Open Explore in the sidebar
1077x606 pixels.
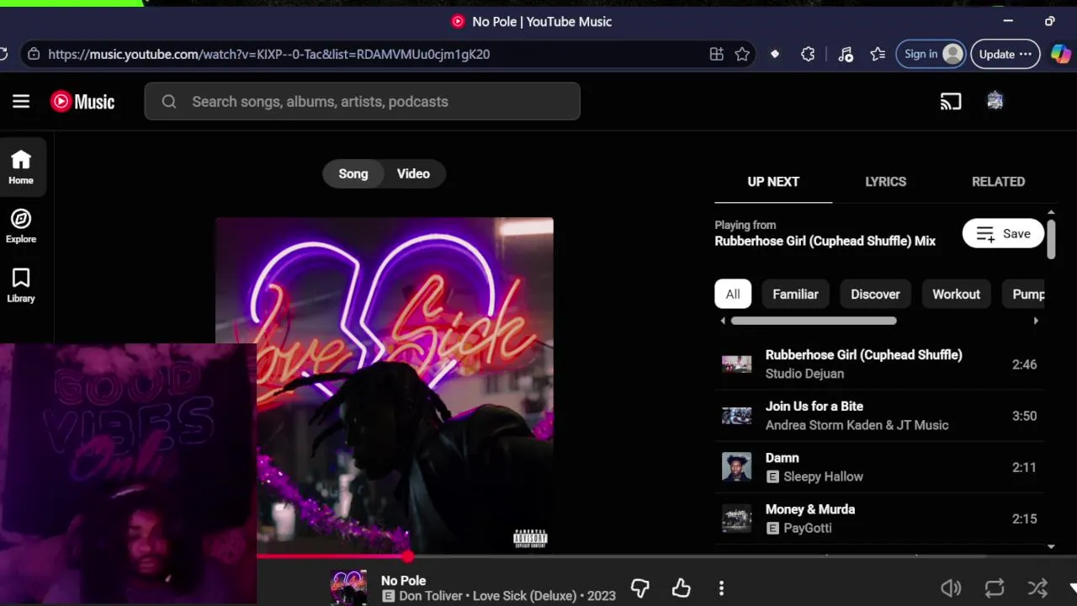[21, 226]
